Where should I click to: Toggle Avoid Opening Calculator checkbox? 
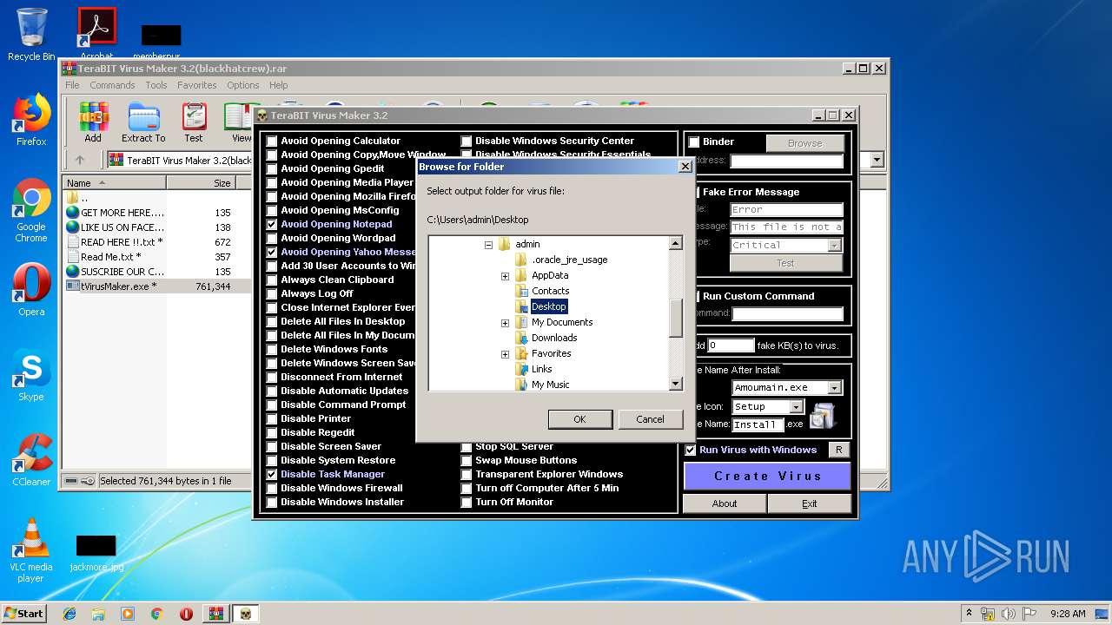[x=273, y=141]
